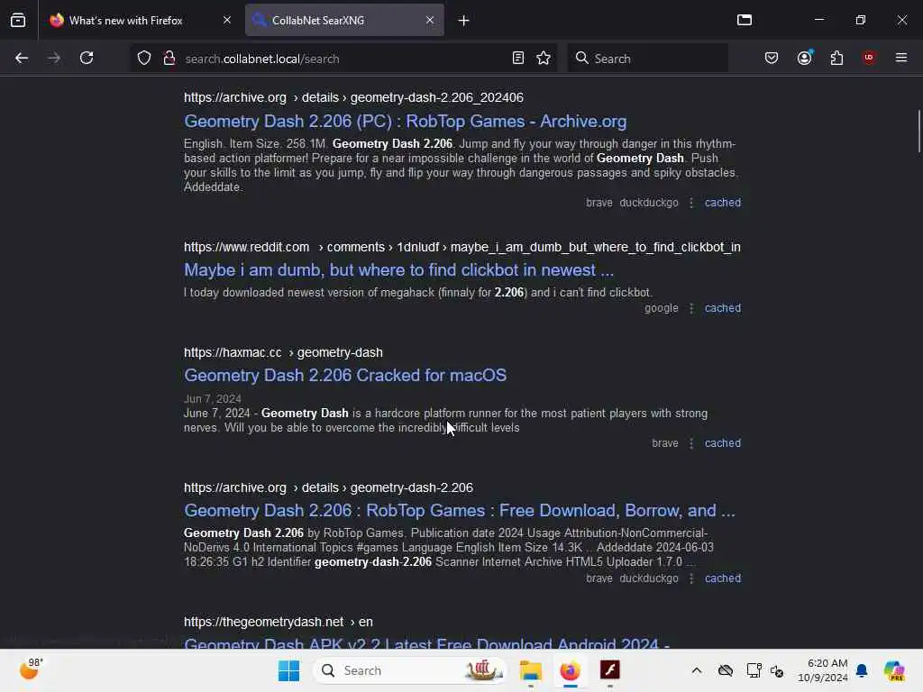Click the Jun 7, 2024 date text
This screenshot has height=692, width=923.
[213, 399]
